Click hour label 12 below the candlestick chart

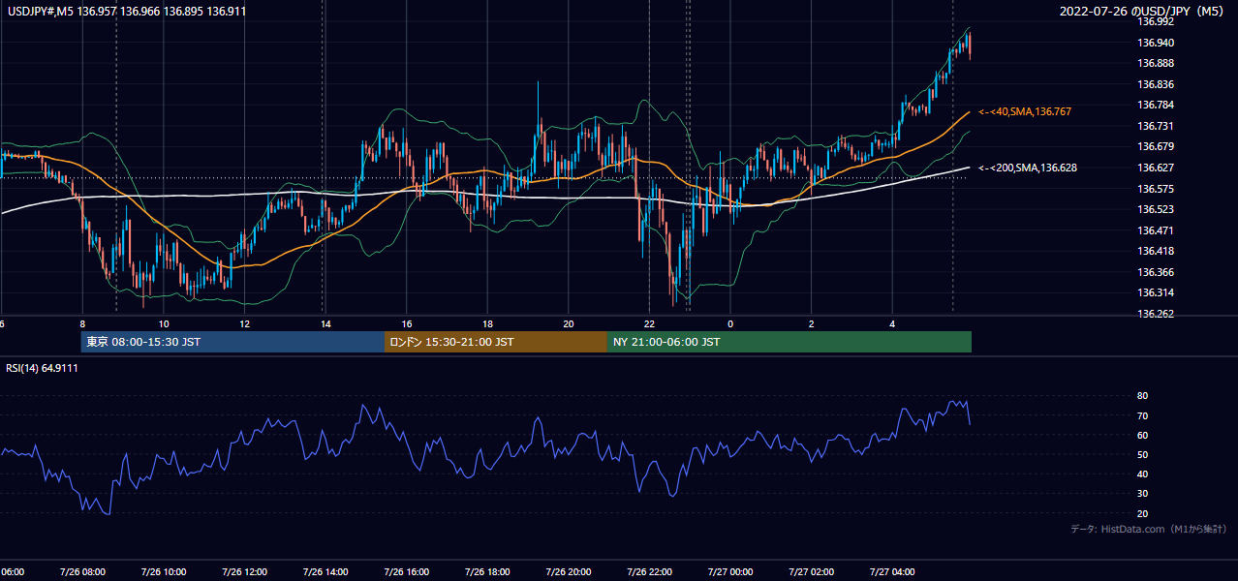coord(244,323)
